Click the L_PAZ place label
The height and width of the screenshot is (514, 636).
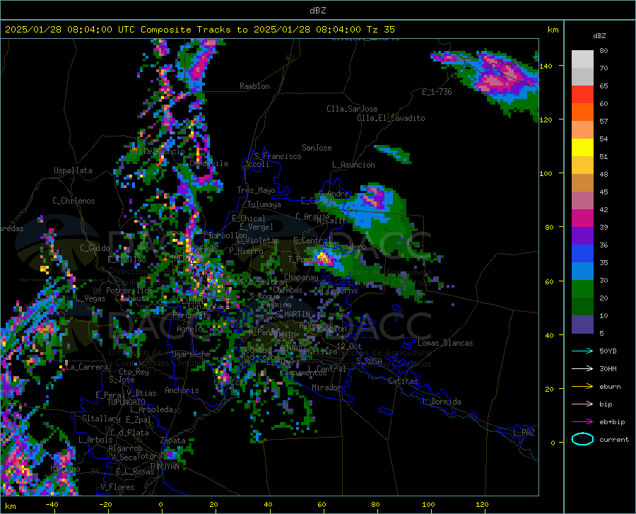click(x=524, y=433)
